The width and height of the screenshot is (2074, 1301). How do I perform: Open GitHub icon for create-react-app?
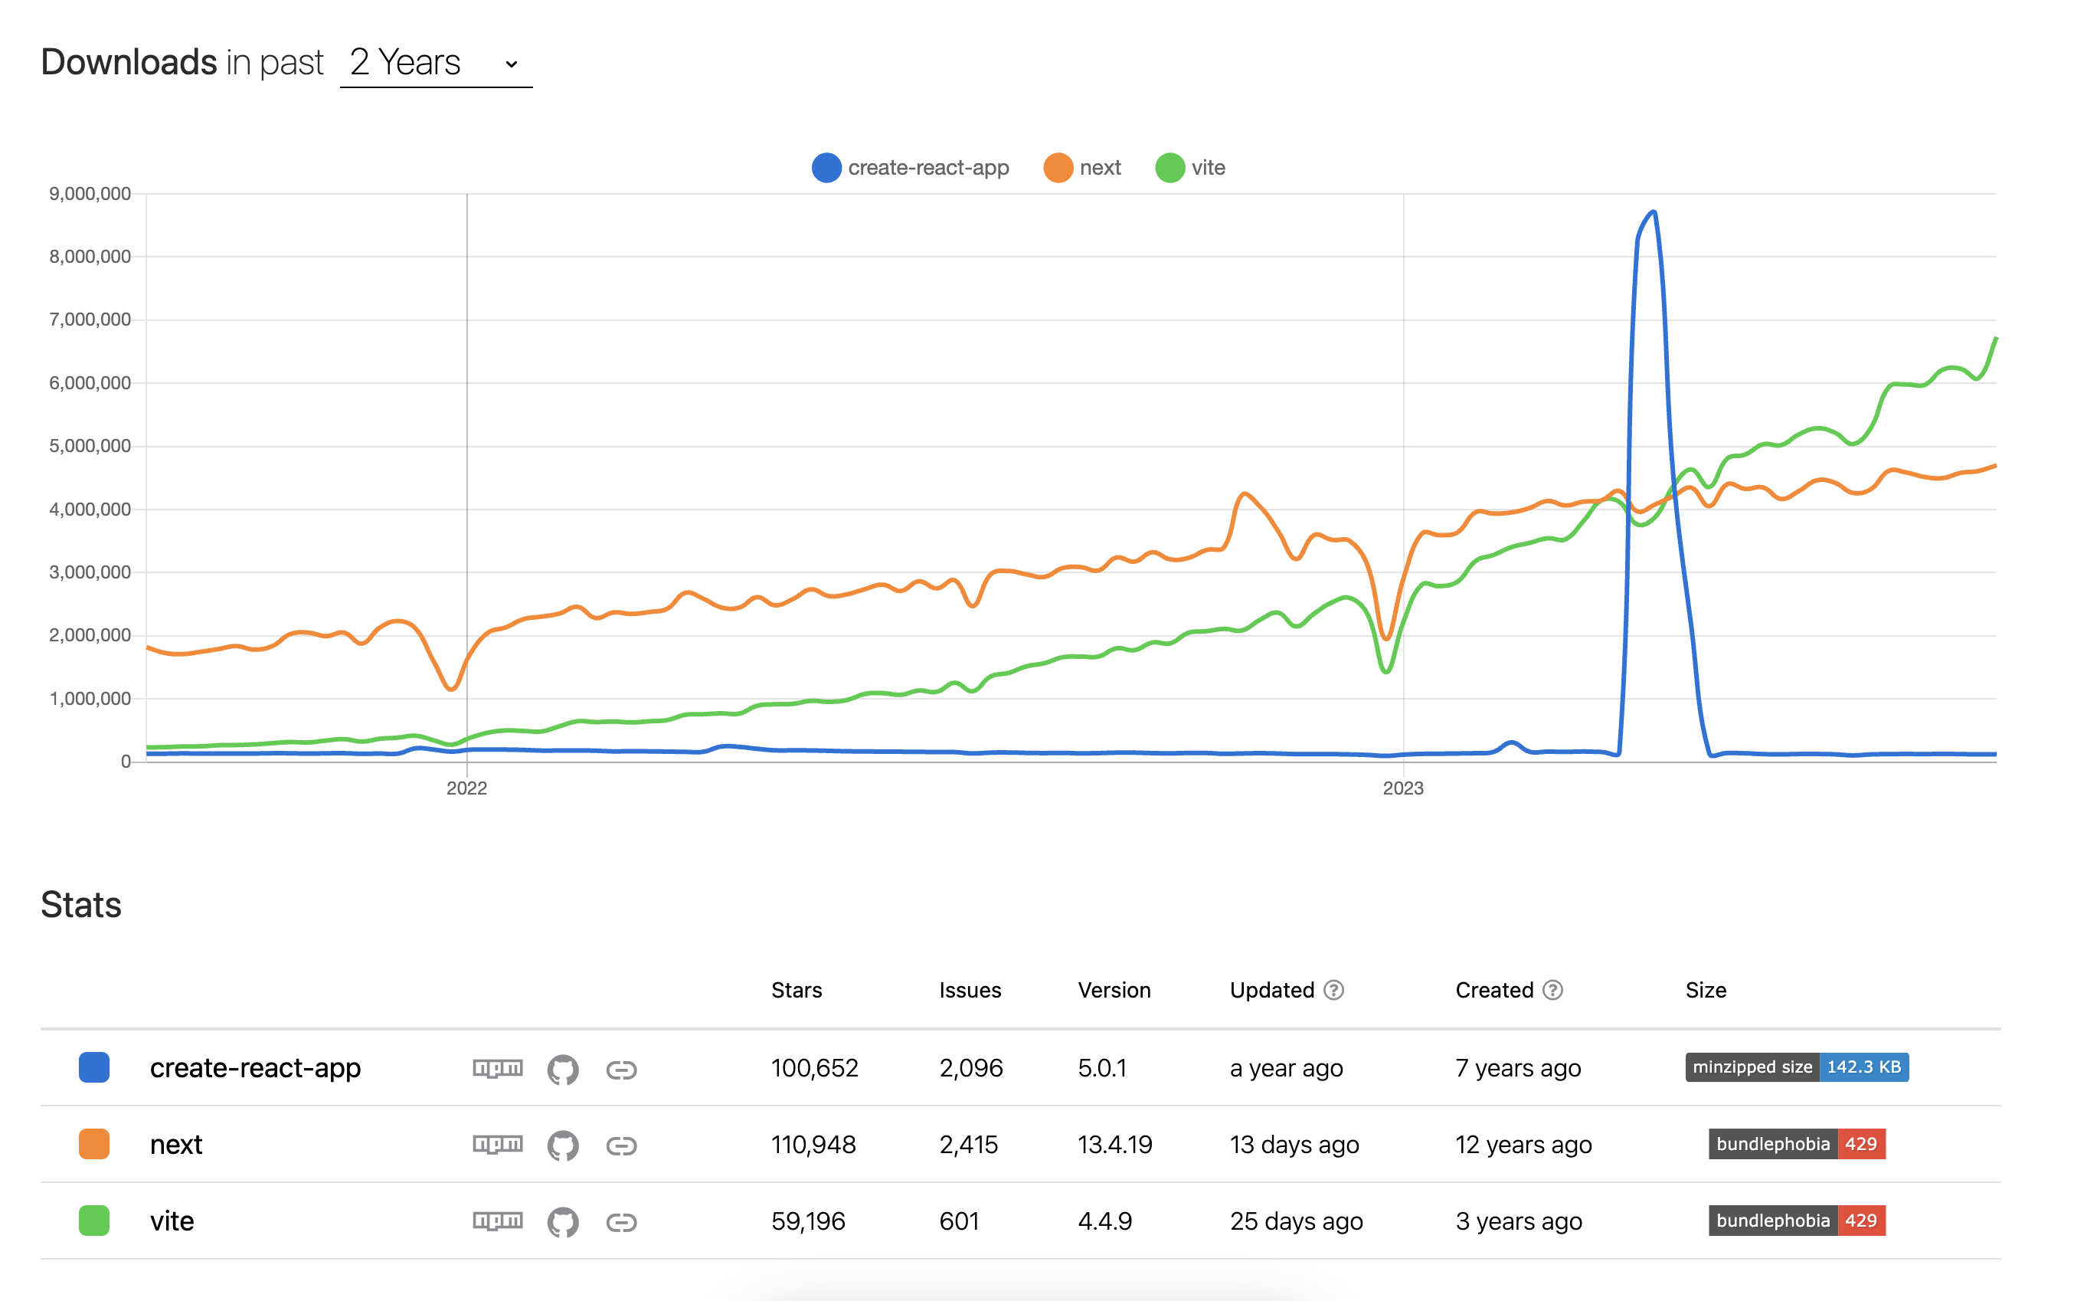click(562, 1070)
